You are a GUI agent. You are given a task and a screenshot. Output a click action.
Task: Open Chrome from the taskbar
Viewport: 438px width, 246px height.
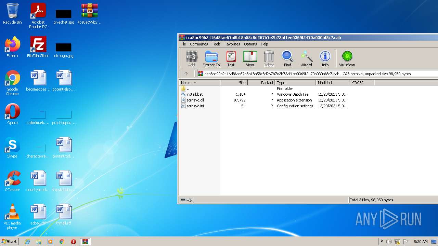pyautogui.click(x=62, y=242)
